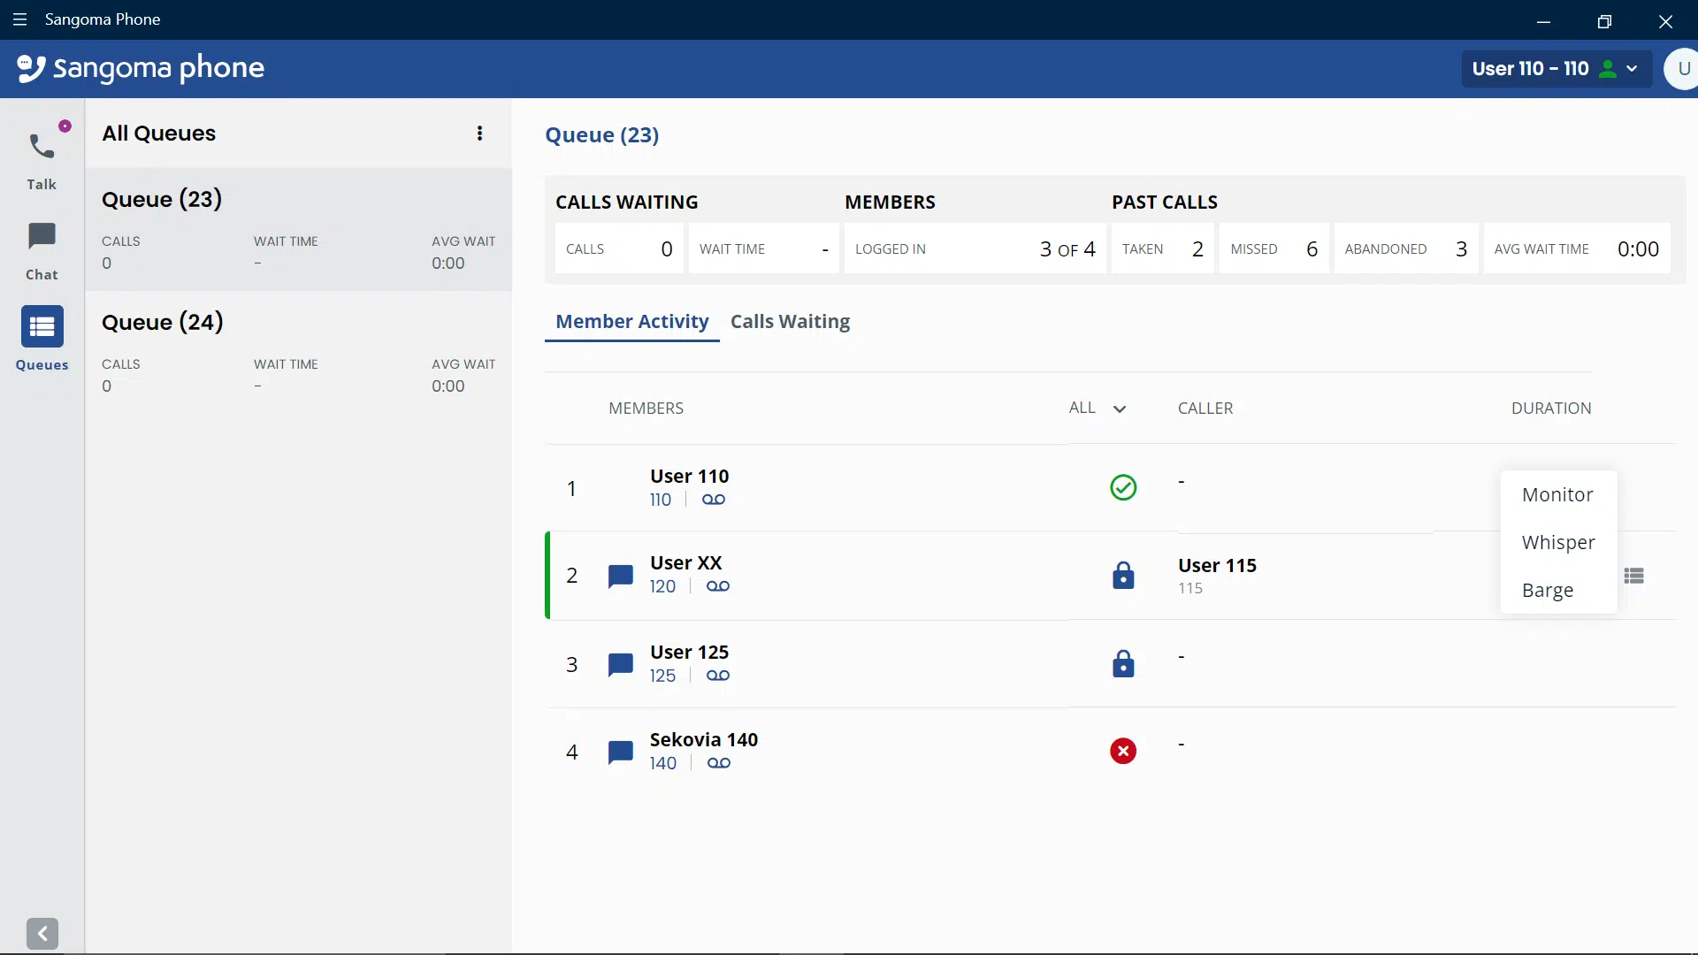
Task: Click the User XX member name
Action: (685, 562)
